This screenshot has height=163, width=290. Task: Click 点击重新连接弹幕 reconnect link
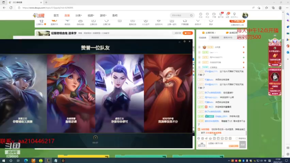point(213,133)
